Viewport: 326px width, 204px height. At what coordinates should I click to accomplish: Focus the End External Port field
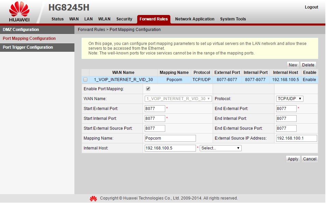pyautogui.click(x=286, y=109)
